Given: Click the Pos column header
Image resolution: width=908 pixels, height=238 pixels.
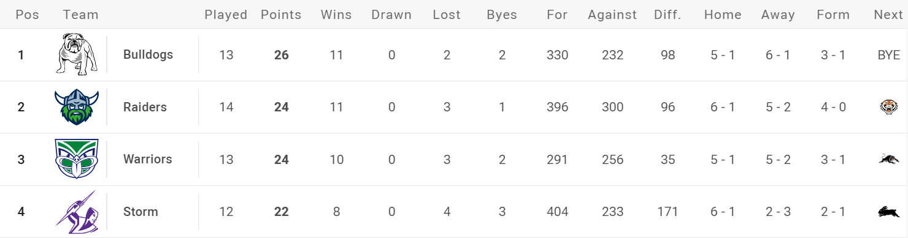Looking at the screenshot, I should point(27,15).
